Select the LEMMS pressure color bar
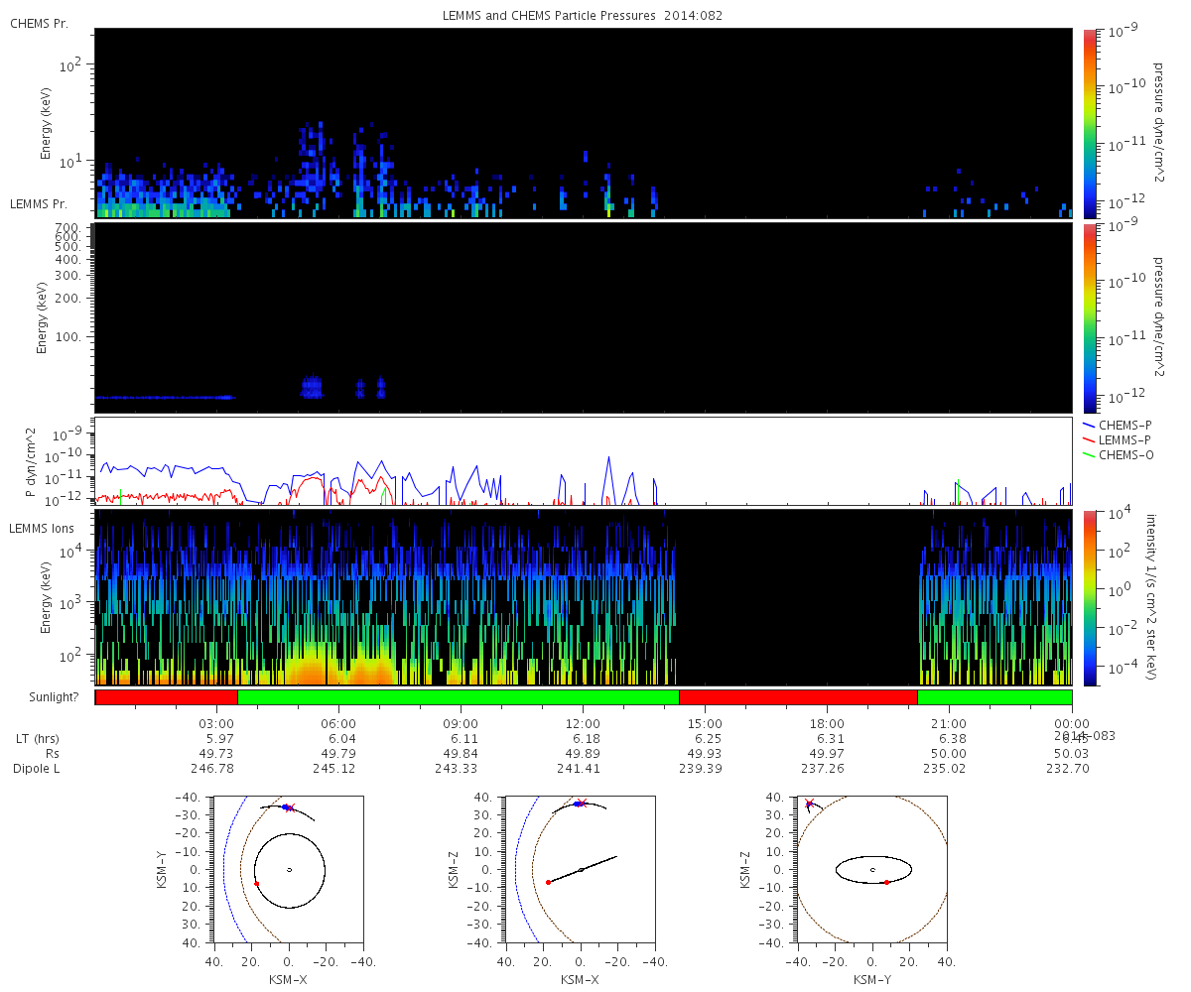Viewport: 1191px width, 992px height. click(1090, 317)
